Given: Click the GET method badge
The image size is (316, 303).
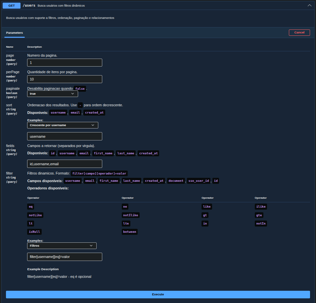Looking at the screenshot, I should coord(12,6).
